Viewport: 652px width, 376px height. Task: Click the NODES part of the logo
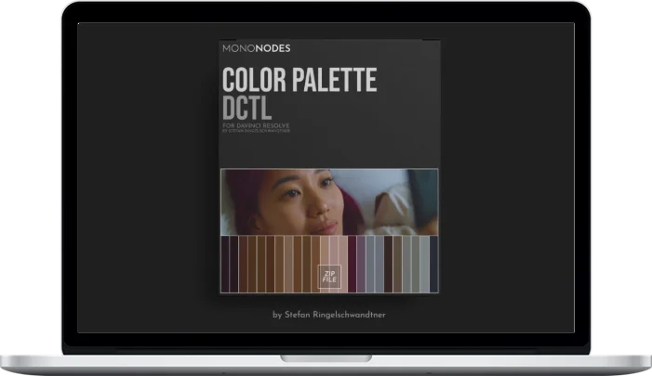point(271,47)
